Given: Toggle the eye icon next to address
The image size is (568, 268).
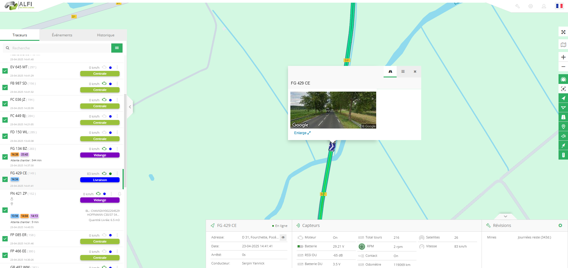Looking at the screenshot, I should pos(283,237).
